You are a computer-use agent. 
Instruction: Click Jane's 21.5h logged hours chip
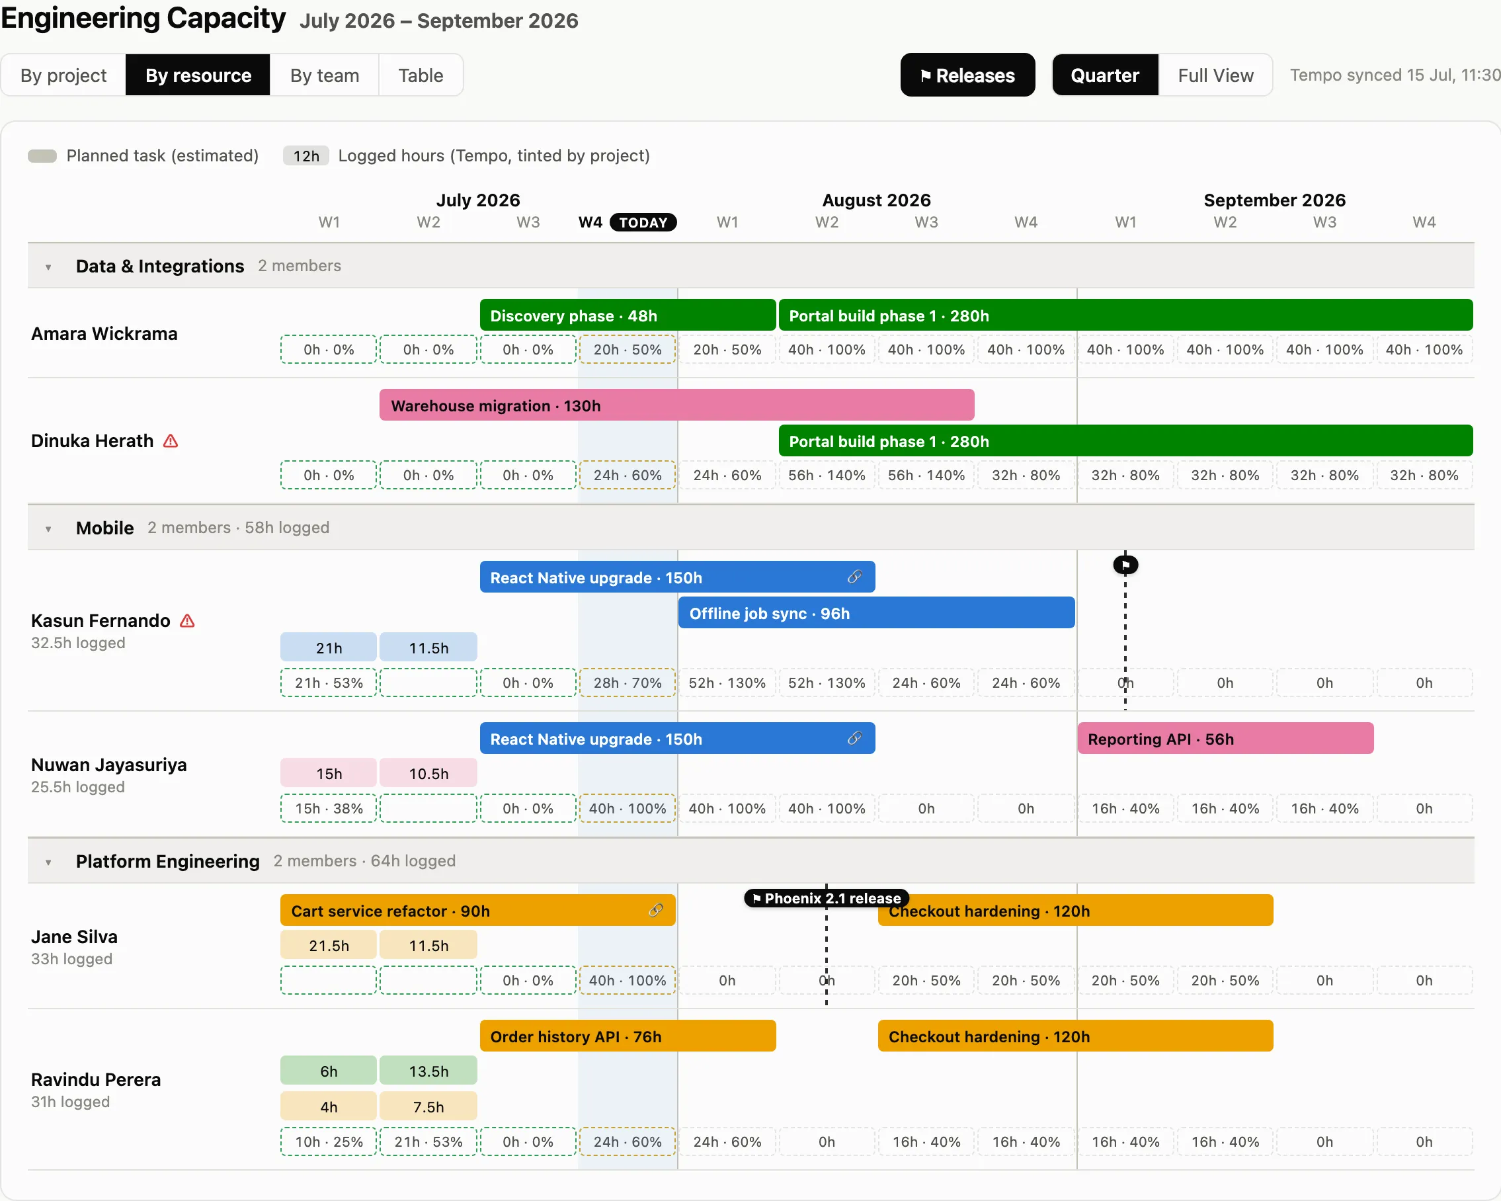tap(329, 945)
